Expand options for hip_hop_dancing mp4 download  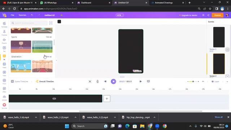click(x=154, y=117)
